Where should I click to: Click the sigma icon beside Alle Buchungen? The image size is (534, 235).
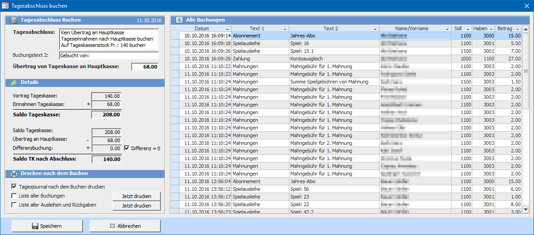179,20
